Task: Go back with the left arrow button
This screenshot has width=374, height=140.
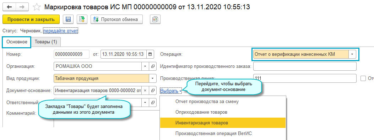Action: click(x=9, y=7)
